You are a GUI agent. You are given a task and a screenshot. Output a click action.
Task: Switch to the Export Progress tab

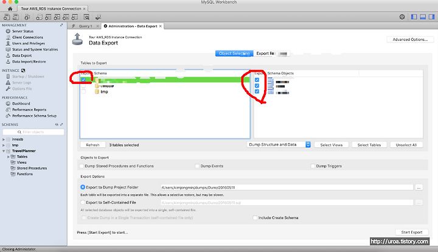(x=271, y=54)
